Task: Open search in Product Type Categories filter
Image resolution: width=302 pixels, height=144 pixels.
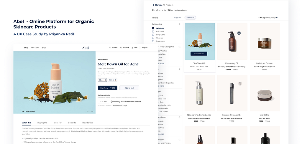Action: 180,47
